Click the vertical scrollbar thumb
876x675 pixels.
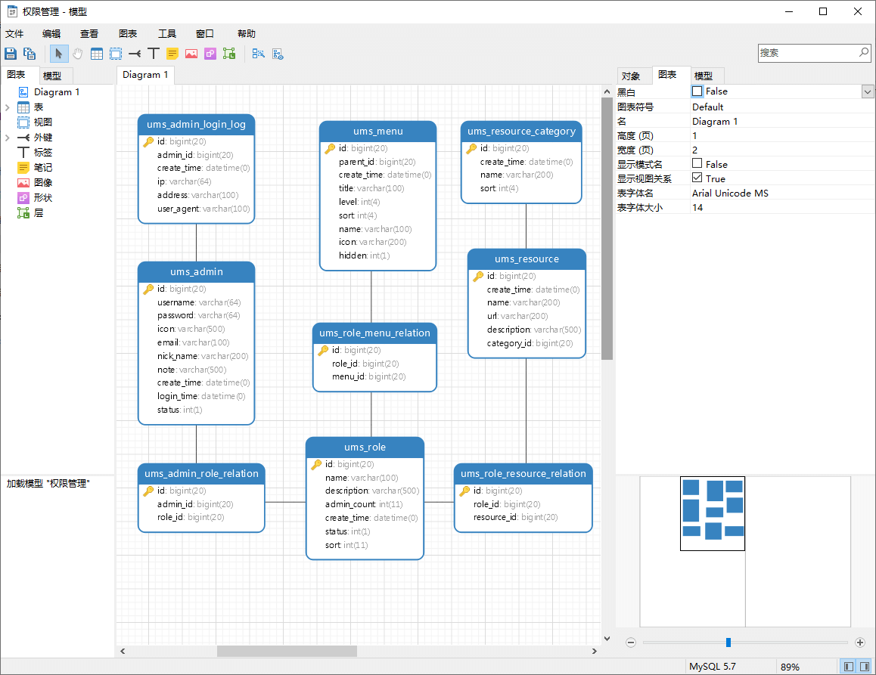607,229
